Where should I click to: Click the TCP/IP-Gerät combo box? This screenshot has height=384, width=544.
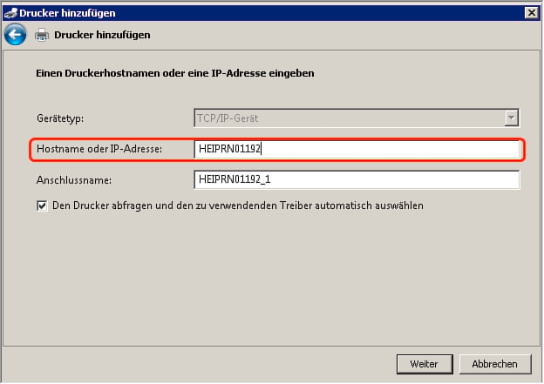click(349, 118)
